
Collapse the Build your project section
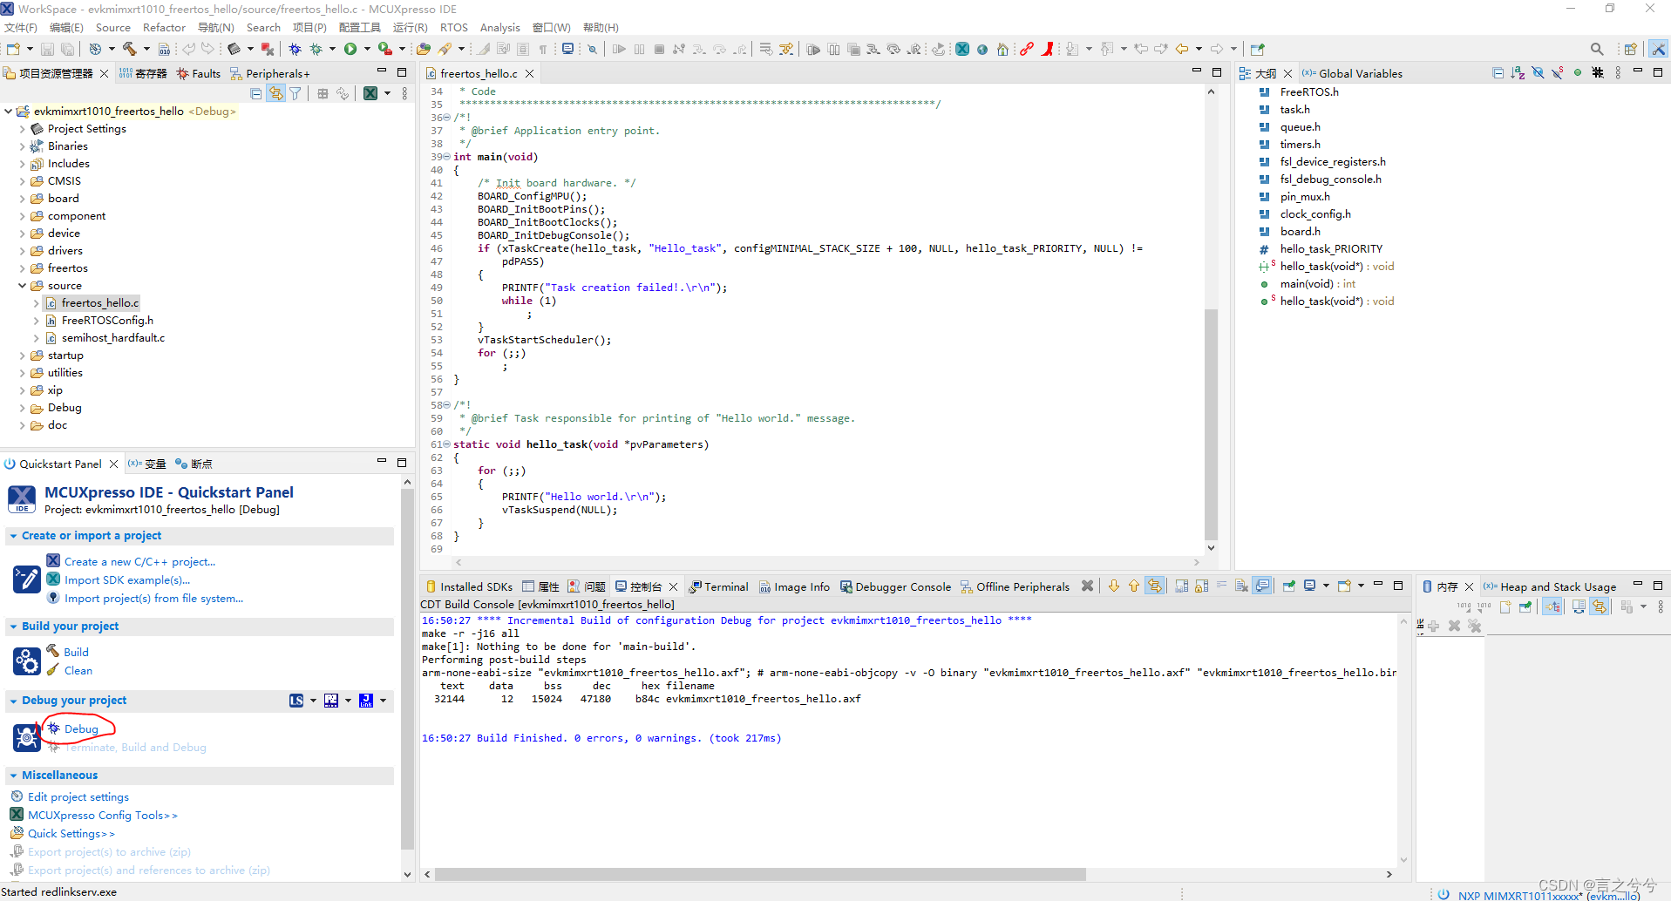(13, 627)
